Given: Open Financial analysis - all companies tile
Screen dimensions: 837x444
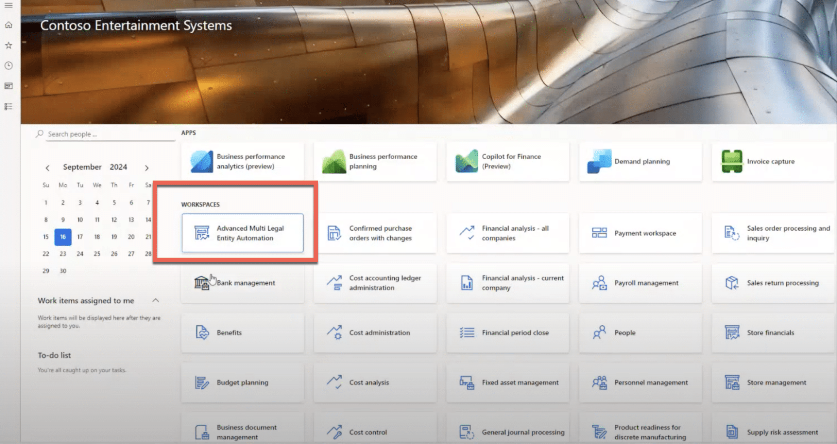Looking at the screenshot, I should pyautogui.click(x=508, y=233).
